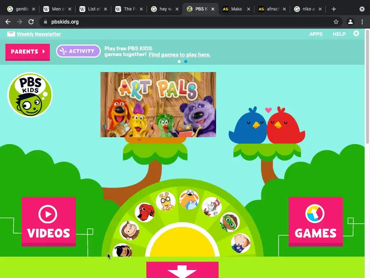This screenshot has width=370, height=278.
Task: Open the Chrome profile icon
Action: (x=350, y=22)
